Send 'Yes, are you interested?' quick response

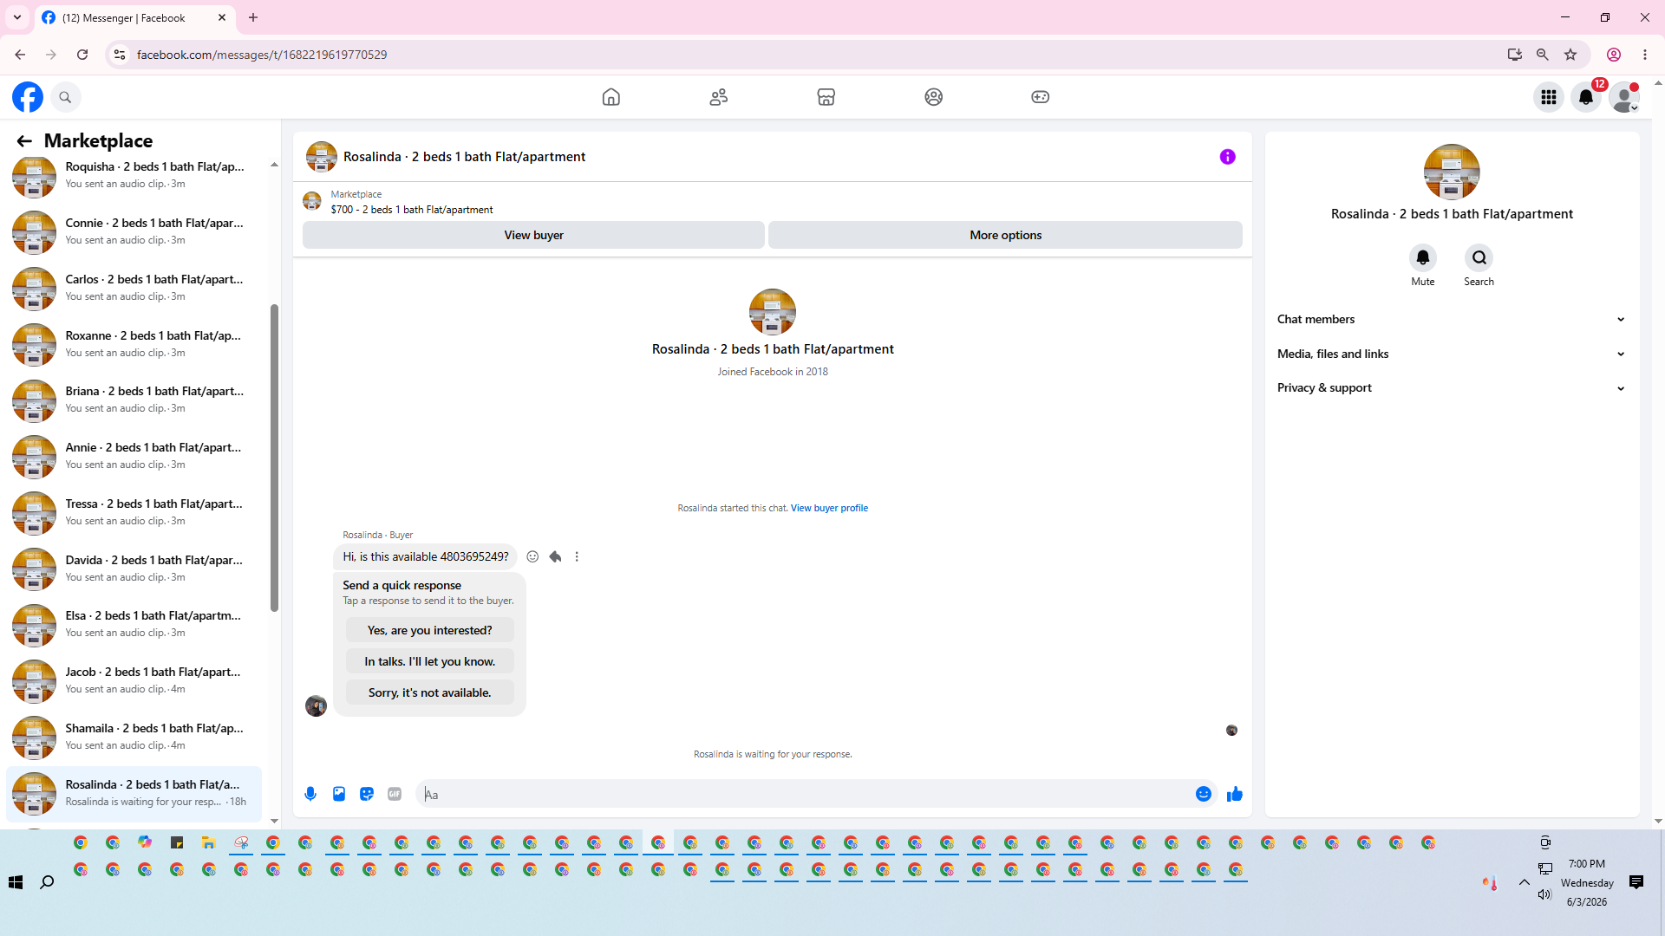pos(429,630)
